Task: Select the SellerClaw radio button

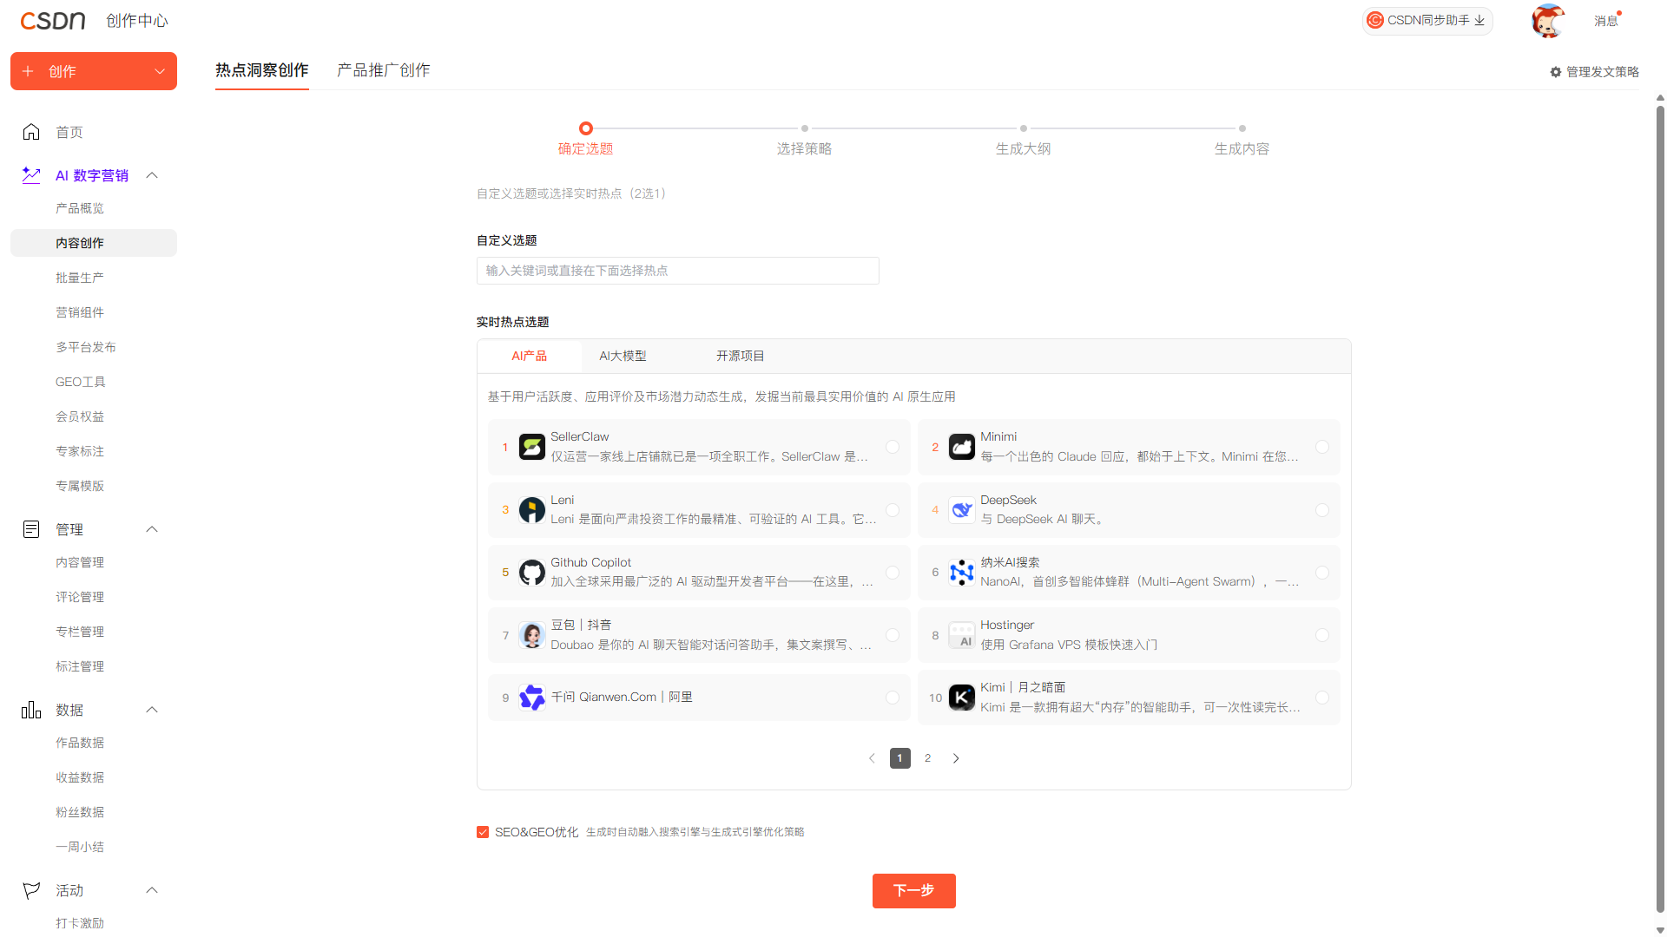Action: click(x=893, y=447)
